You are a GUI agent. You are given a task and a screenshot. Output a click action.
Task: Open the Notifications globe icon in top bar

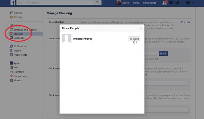(x=177, y=2)
